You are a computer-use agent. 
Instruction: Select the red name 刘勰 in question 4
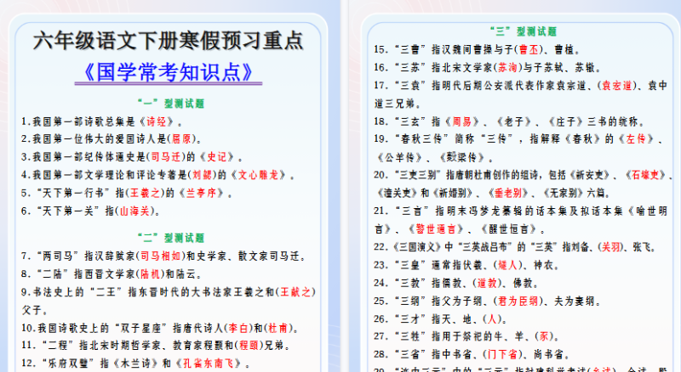(x=202, y=175)
